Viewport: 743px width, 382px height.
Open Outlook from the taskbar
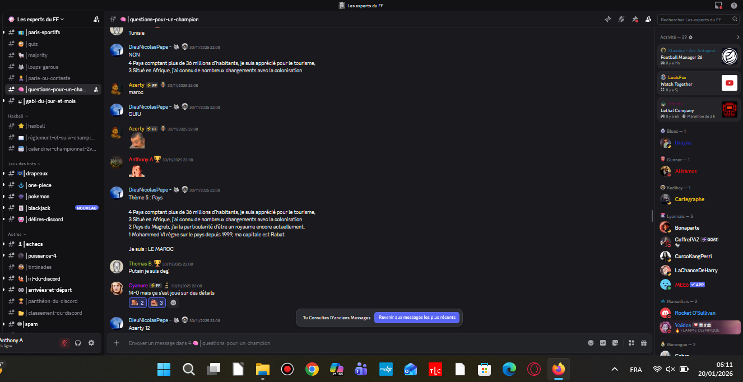point(410,369)
